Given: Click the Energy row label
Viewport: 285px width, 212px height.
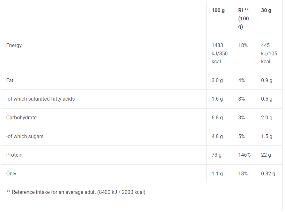Looking at the screenshot, I should (x=14, y=46).
